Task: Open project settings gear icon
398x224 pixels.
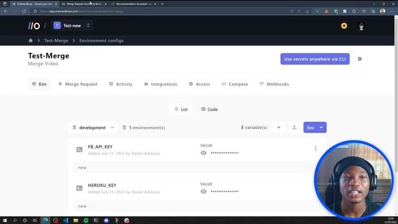Action: 359,59
